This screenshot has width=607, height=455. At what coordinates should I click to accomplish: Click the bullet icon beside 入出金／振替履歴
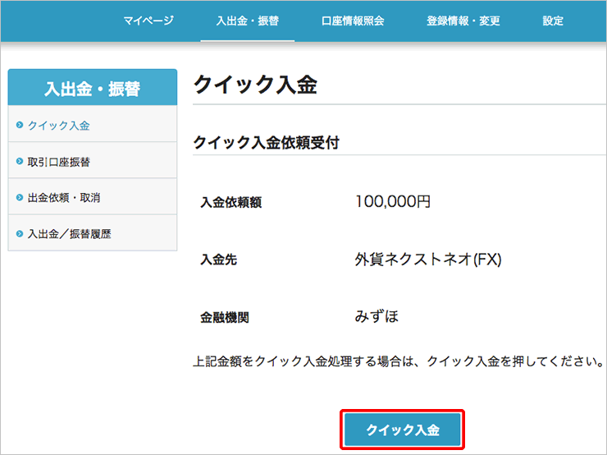click(x=20, y=234)
